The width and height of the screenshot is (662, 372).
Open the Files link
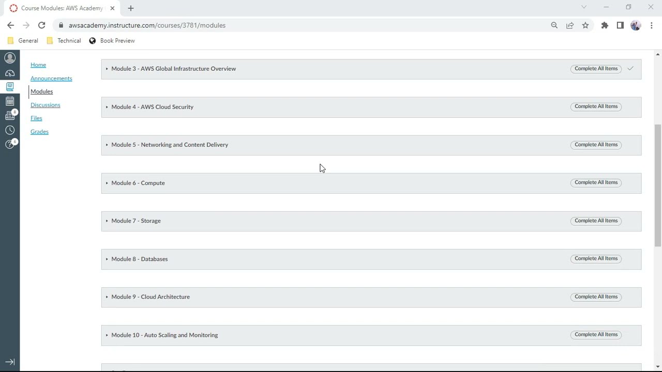pyautogui.click(x=36, y=118)
